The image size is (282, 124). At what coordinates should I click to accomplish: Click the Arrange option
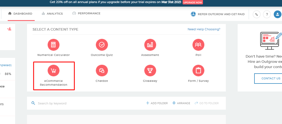point(181,103)
